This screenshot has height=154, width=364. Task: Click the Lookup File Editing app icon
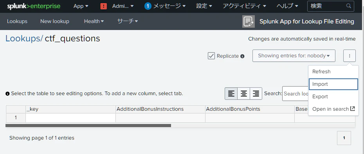(x=249, y=21)
